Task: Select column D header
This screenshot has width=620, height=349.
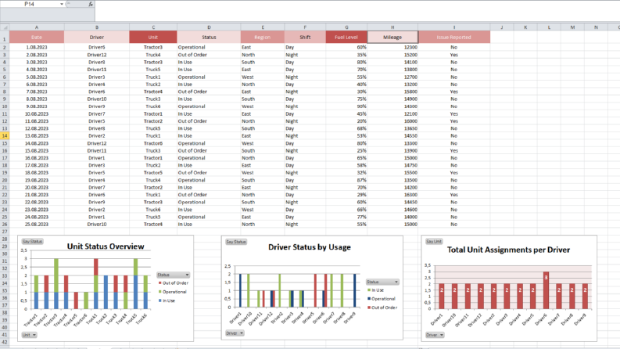Action: pos(209,27)
